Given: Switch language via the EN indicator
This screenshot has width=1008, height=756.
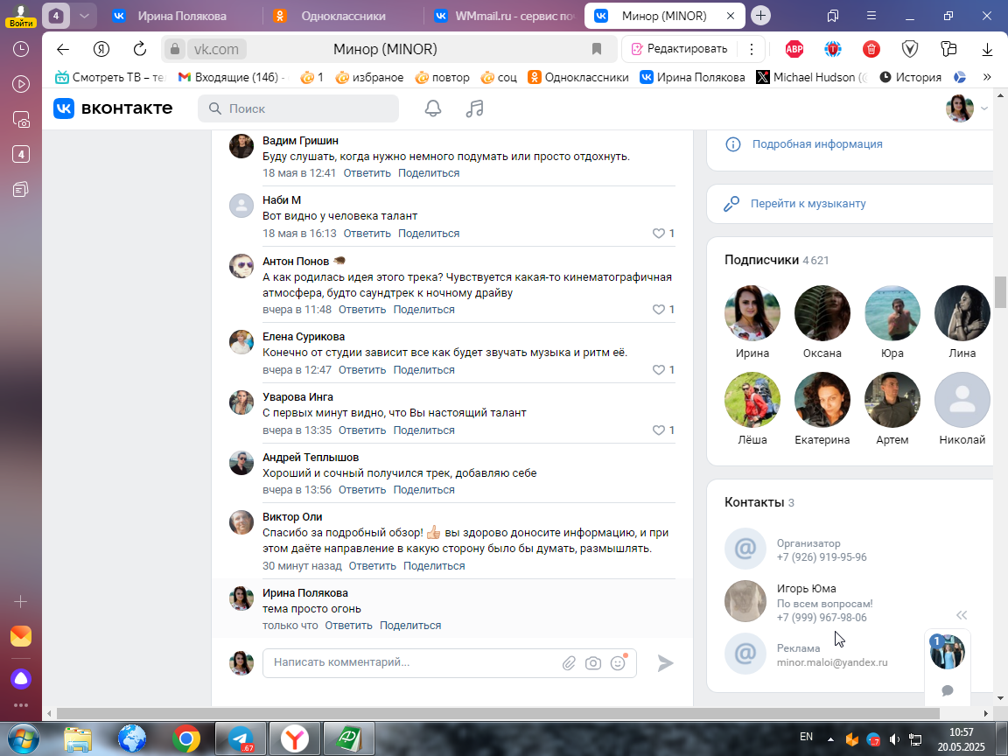Looking at the screenshot, I should coord(806,737).
